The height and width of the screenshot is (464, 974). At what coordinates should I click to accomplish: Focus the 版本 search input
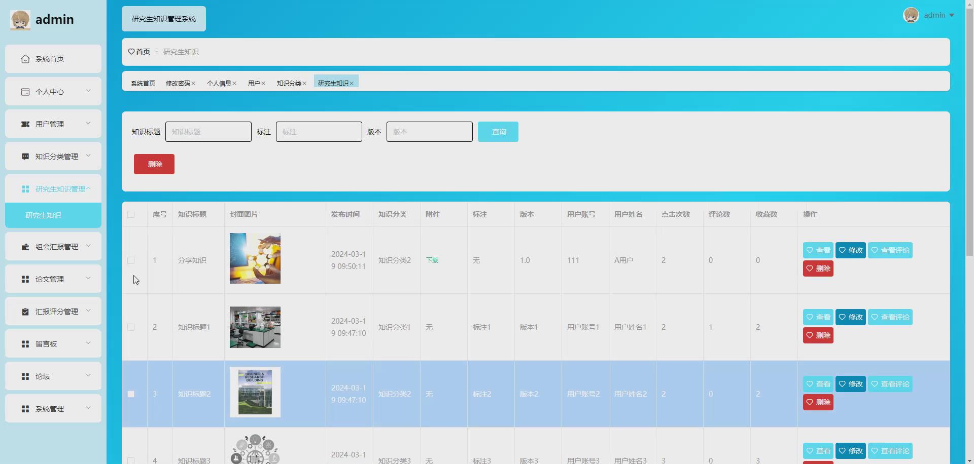[430, 132]
